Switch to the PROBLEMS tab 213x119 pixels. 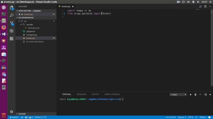point(81,94)
